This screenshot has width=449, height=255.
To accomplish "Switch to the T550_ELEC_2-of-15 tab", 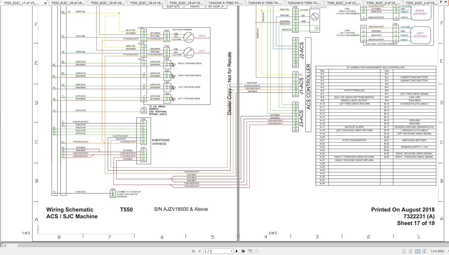I will coord(344,3).
